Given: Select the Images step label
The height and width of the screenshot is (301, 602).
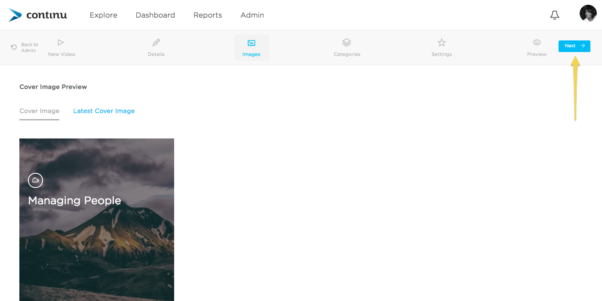Looking at the screenshot, I should tap(252, 54).
